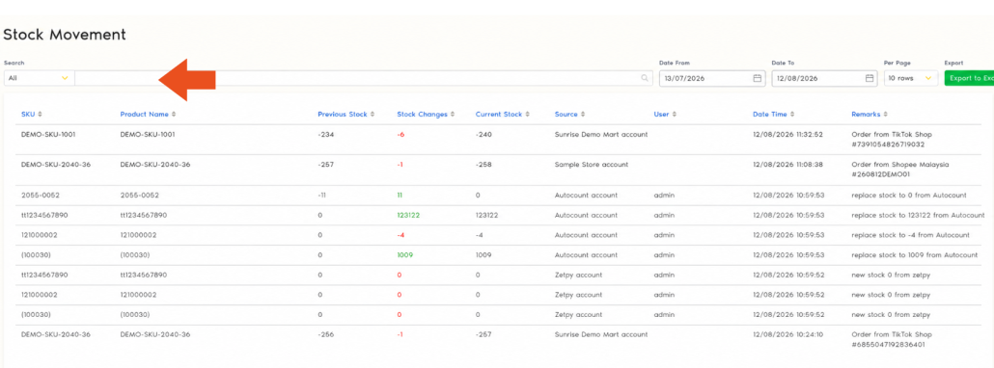Sort by Previous Stock column arrows

tap(373, 115)
